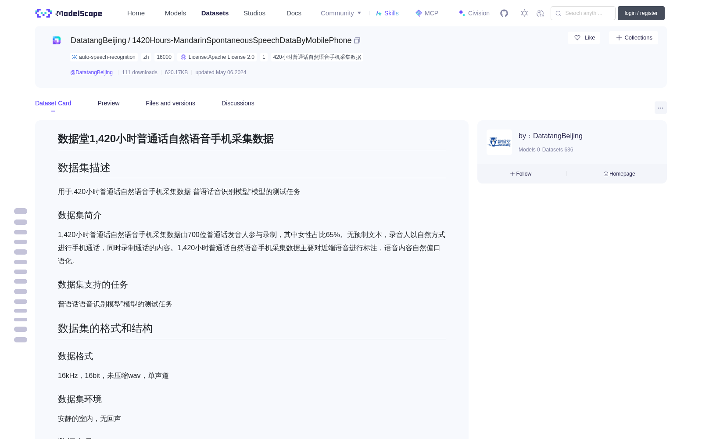Click the 16000 tag
The height and width of the screenshot is (439, 702).
click(x=164, y=57)
